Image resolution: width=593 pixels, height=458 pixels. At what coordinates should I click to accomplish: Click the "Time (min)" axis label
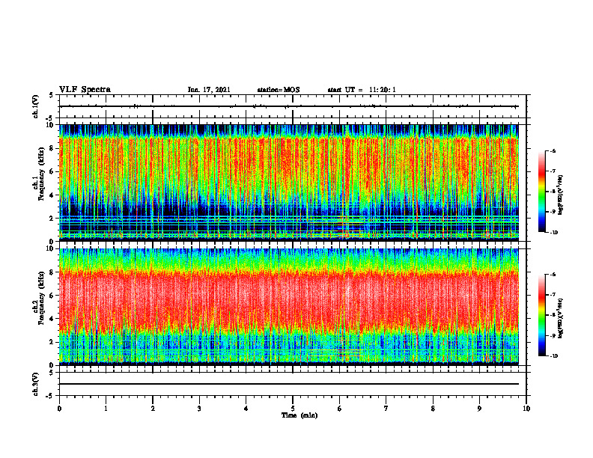299,415
